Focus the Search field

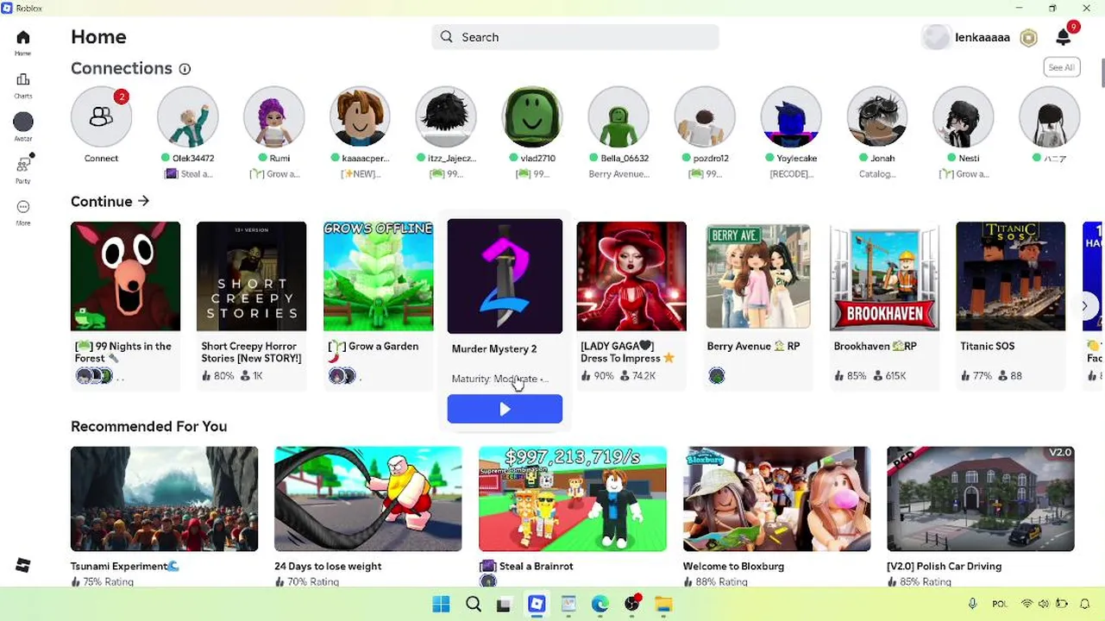[575, 37]
